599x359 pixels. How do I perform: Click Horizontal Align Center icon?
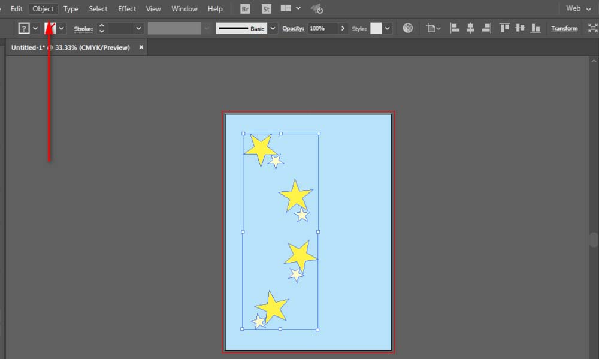point(470,28)
